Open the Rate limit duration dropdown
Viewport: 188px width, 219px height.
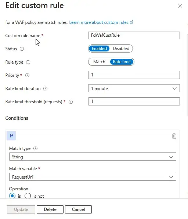pyautogui.click(x=134, y=88)
